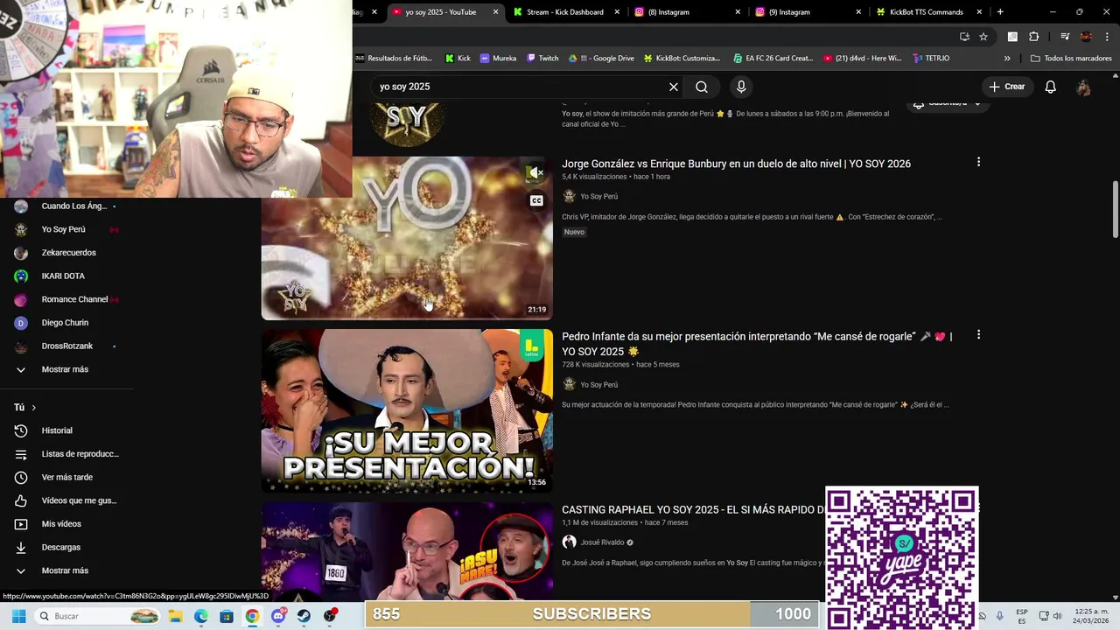
Task: Open the Chrome three-dot menu
Action: click(x=1105, y=37)
